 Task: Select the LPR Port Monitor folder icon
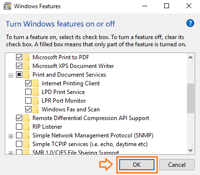click(x=35, y=101)
